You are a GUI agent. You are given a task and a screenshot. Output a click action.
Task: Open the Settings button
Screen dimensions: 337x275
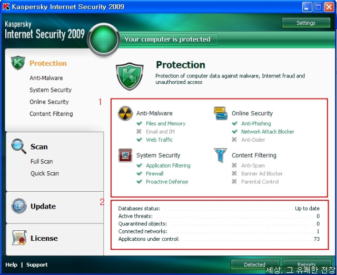[306, 23]
